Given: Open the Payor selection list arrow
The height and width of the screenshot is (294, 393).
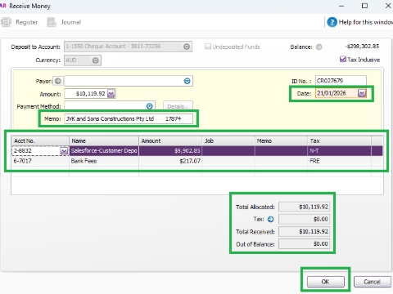Looking at the screenshot, I should pos(187,81).
